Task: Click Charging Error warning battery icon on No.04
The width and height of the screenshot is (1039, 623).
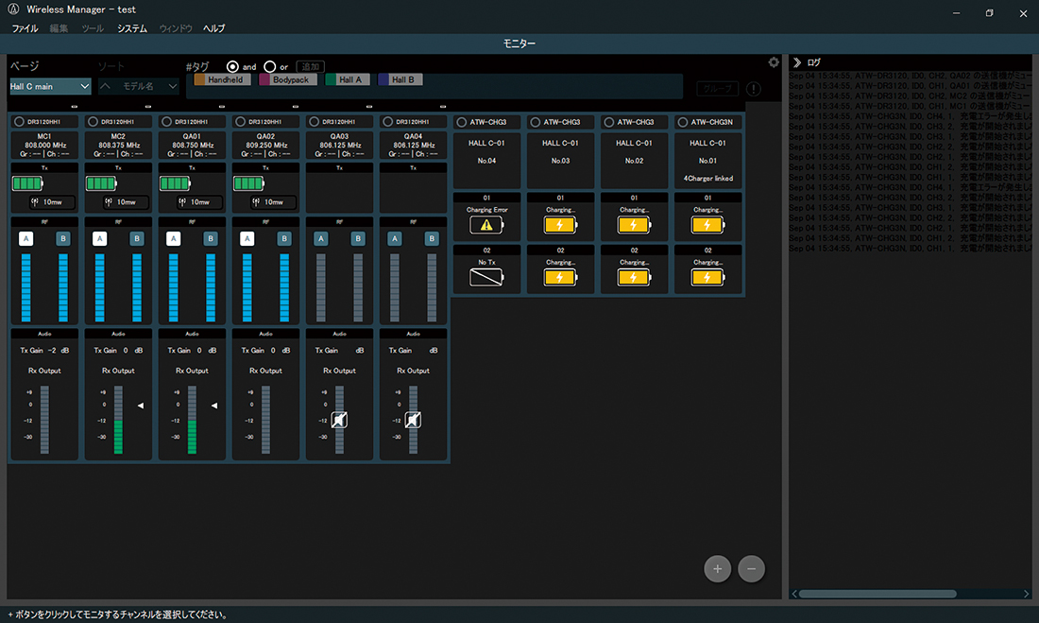Action: coord(486,225)
